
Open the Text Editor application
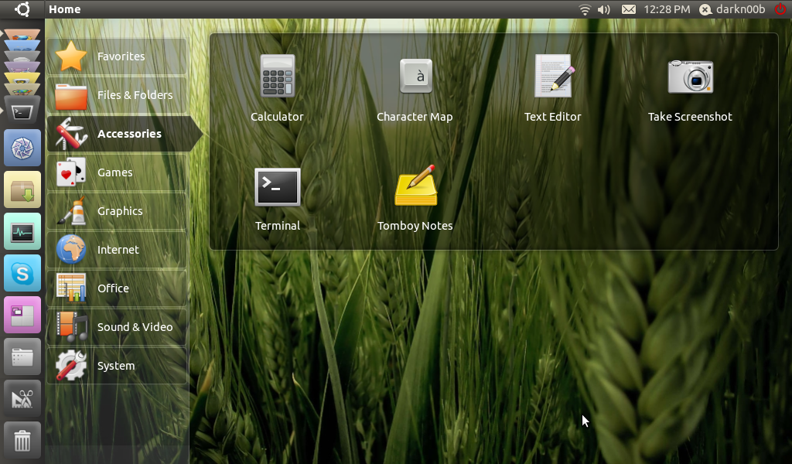tap(553, 77)
